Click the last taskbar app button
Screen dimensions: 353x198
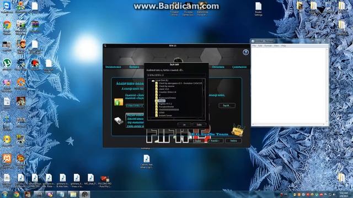click(84, 194)
